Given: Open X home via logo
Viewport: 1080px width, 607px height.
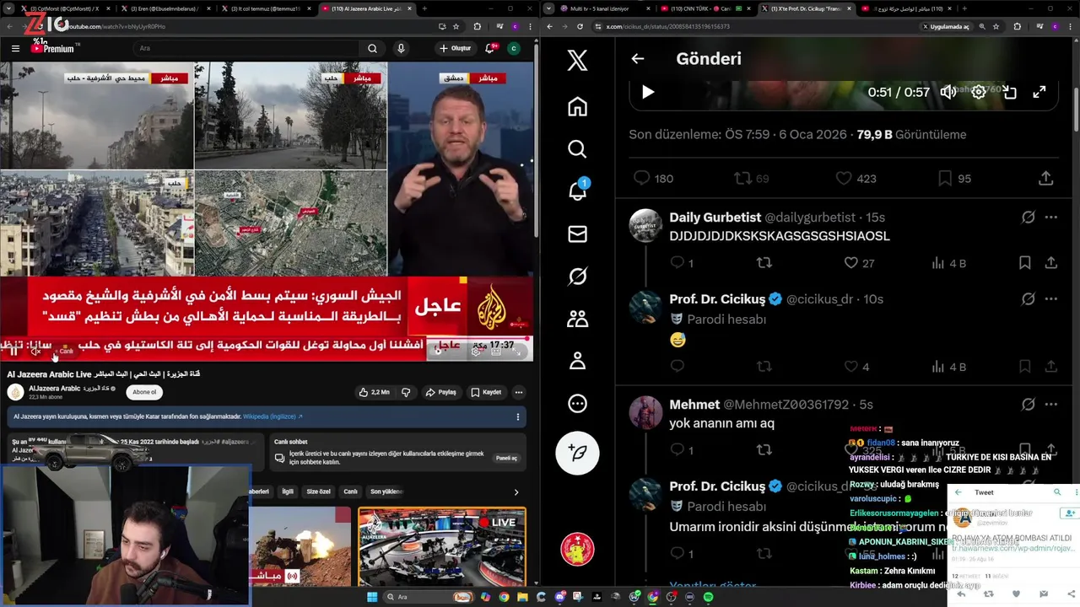Looking at the screenshot, I should (577, 60).
